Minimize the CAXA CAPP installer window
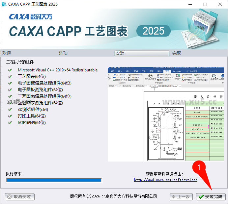The image size is (228, 204). pyautogui.click(x=190, y=4)
